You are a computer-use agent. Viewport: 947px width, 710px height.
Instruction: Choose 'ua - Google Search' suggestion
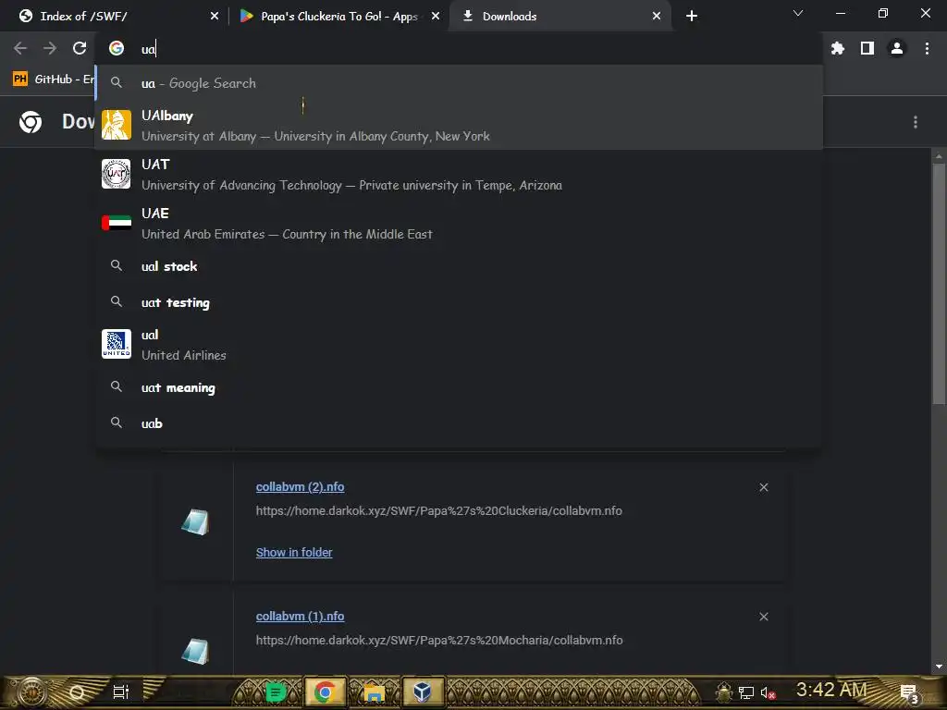[x=459, y=83]
